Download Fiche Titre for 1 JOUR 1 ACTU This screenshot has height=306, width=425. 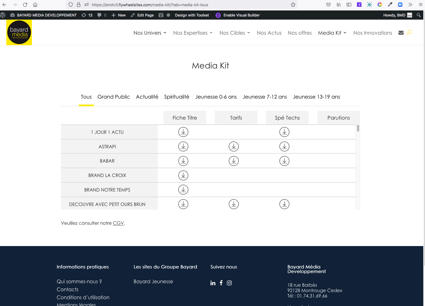(183, 132)
